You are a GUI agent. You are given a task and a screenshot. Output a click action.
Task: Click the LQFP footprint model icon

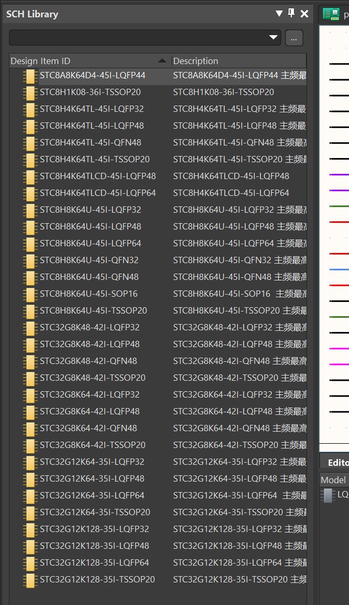[327, 495]
